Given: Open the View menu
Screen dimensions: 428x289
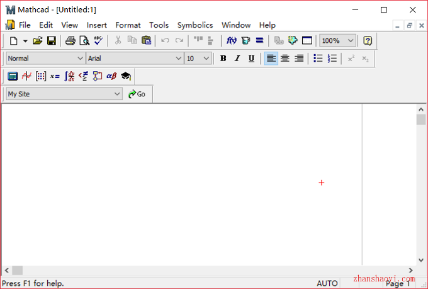Looking at the screenshot, I should coord(70,25).
